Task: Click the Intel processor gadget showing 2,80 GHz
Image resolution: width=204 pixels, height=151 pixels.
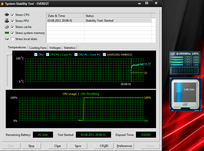Action: coord(185,94)
